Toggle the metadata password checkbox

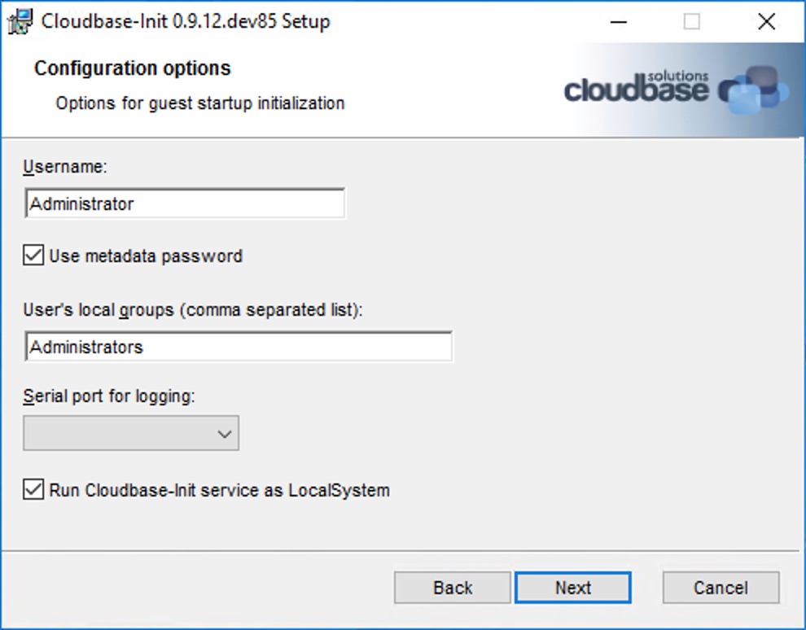(x=33, y=256)
